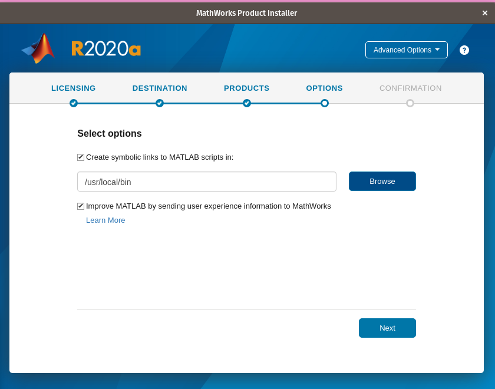Select the OPTIONS tab
The height and width of the screenshot is (389, 495).
point(324,88)
